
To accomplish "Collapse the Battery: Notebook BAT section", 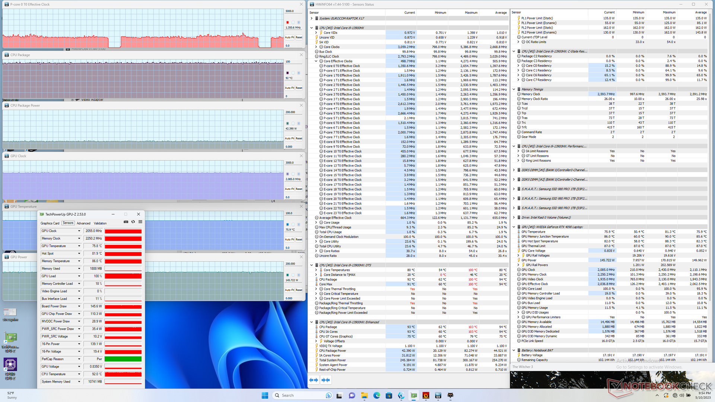I will coord(514,350).
